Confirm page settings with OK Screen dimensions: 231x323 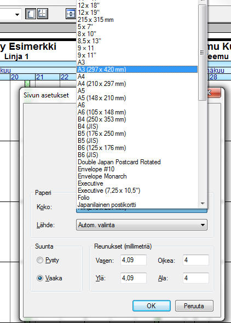[x=152, y=305]
